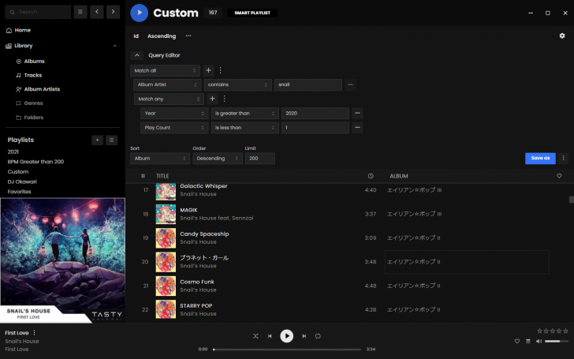The height and width of the screenshot is (359, 574).
Task: Toggle repeat mode
Action: (x=318, y=336)
